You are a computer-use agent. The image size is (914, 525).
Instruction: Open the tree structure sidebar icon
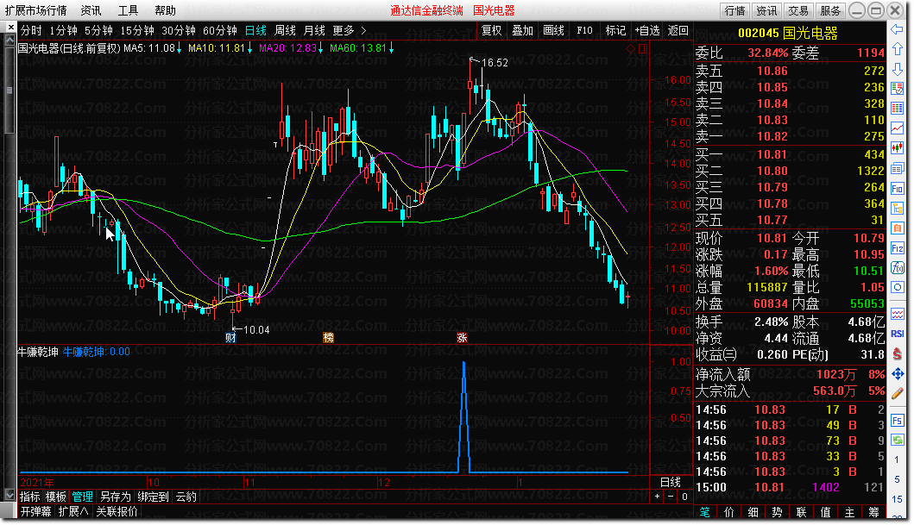tap(897, 209)
